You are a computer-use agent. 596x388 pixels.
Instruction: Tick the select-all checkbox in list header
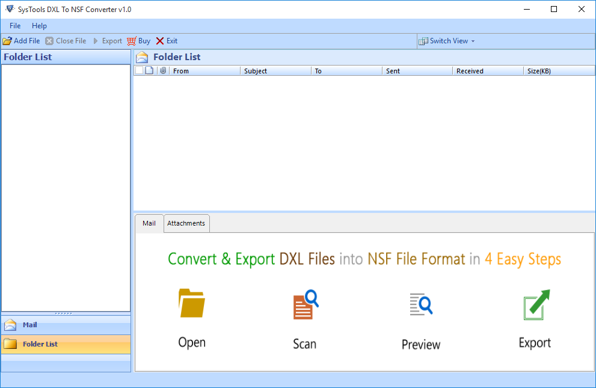pos(139,70)
